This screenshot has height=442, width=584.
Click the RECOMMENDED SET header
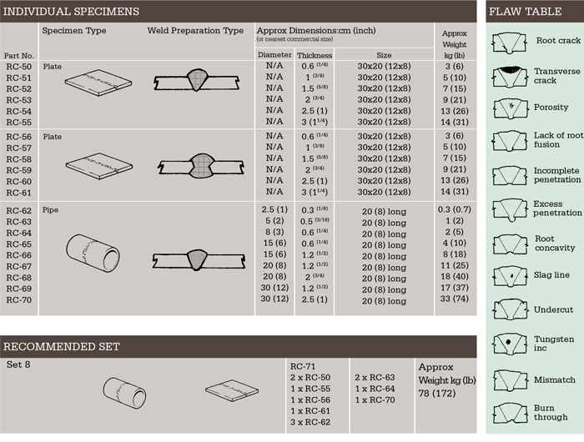click(62, 347)
